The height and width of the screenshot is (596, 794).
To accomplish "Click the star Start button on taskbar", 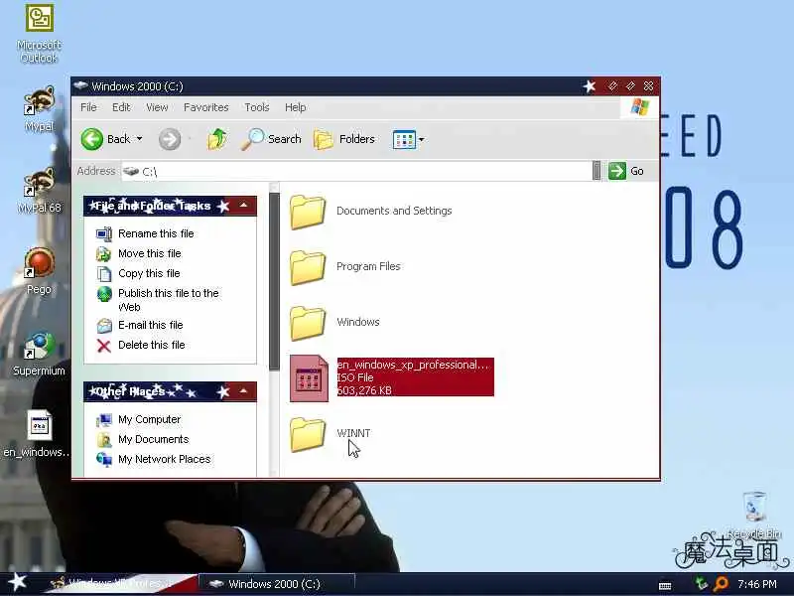I will [x=18, y=582].
